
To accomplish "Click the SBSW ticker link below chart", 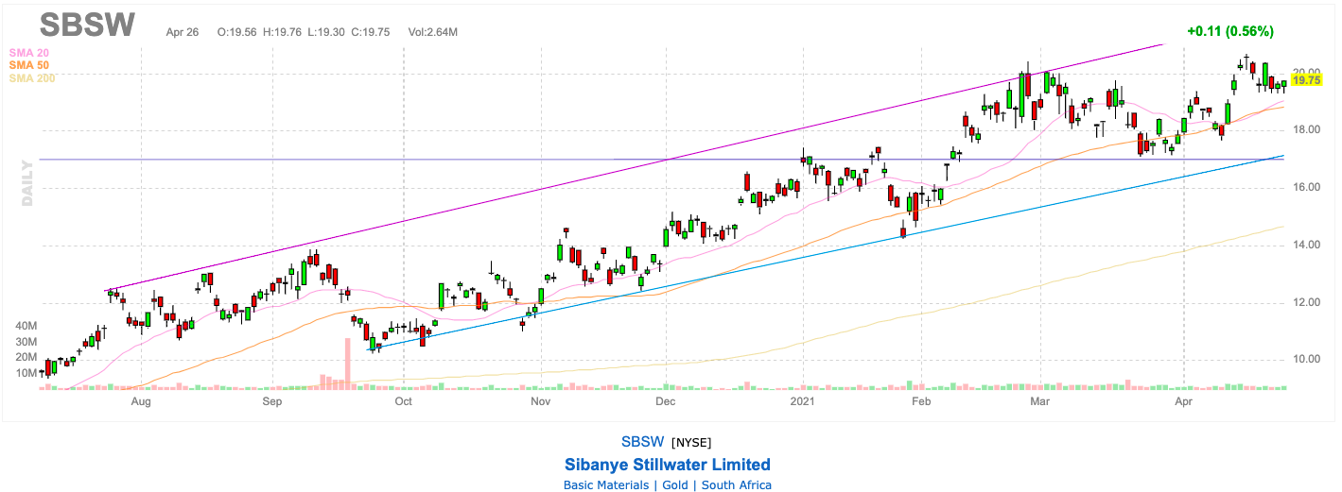I will [x=643, y=442].
